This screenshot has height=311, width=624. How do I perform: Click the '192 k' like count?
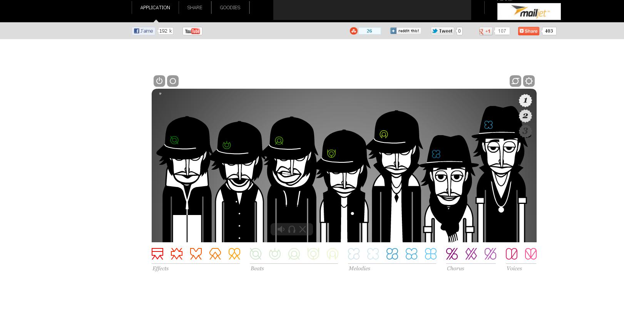click(166, 31)
